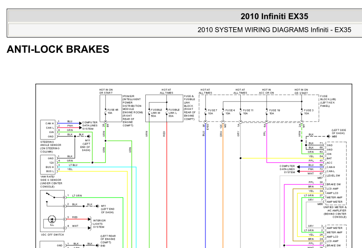Select the "UNIFIED METER & A/C AMPLIFIER" caption
Screen dimensions: 362x248
[335, 212]
